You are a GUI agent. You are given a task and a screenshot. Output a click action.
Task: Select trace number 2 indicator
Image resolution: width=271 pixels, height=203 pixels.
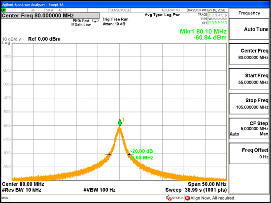213,15
